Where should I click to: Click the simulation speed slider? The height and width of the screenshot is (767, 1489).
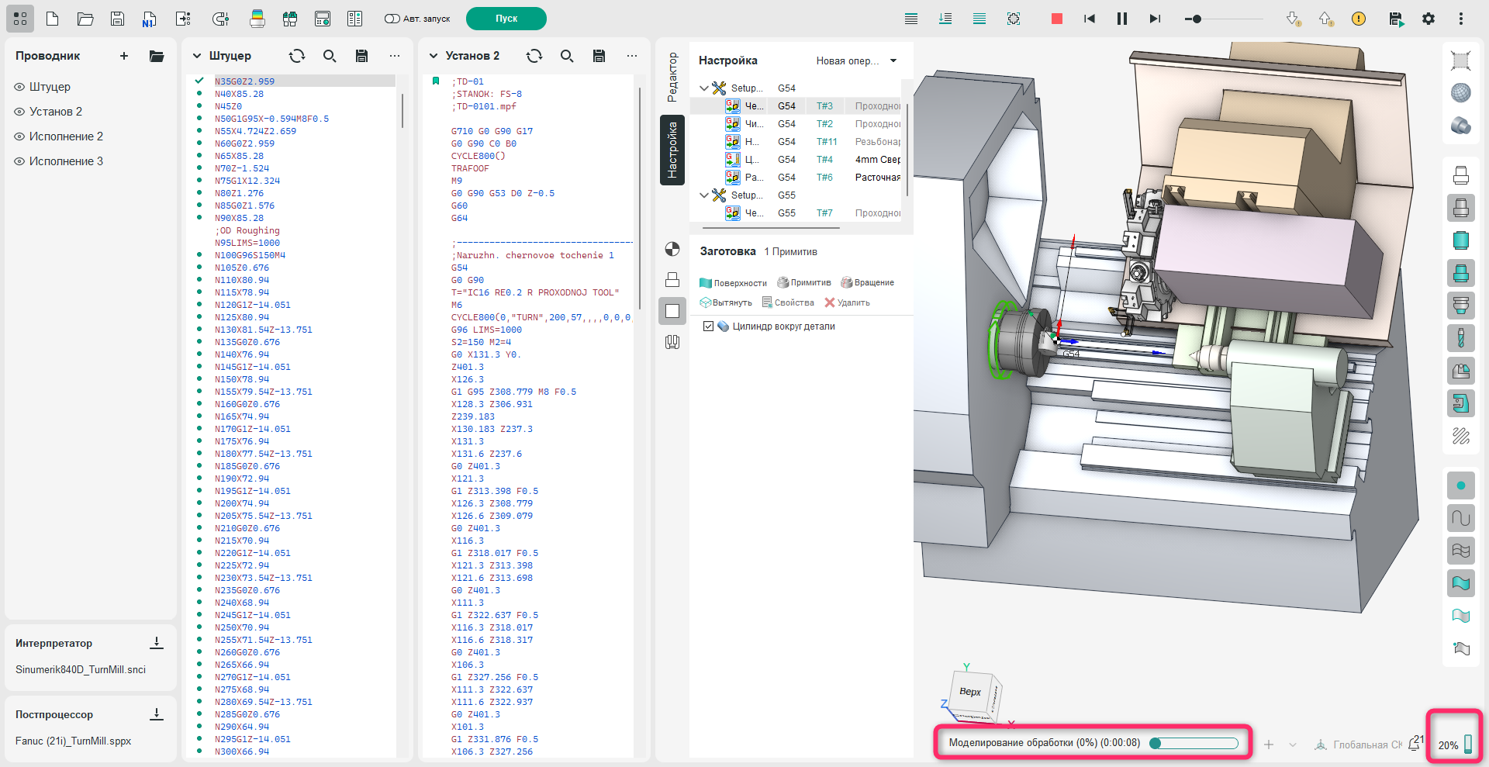pos(1197,19)
